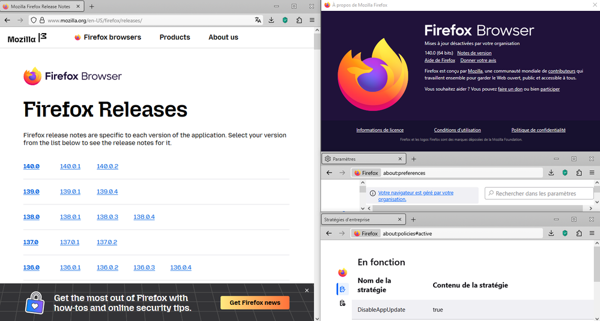The height and width of the screenshot is (321, 600).
Task: Click the Get Firefox news button
Action: click(255, 302)
